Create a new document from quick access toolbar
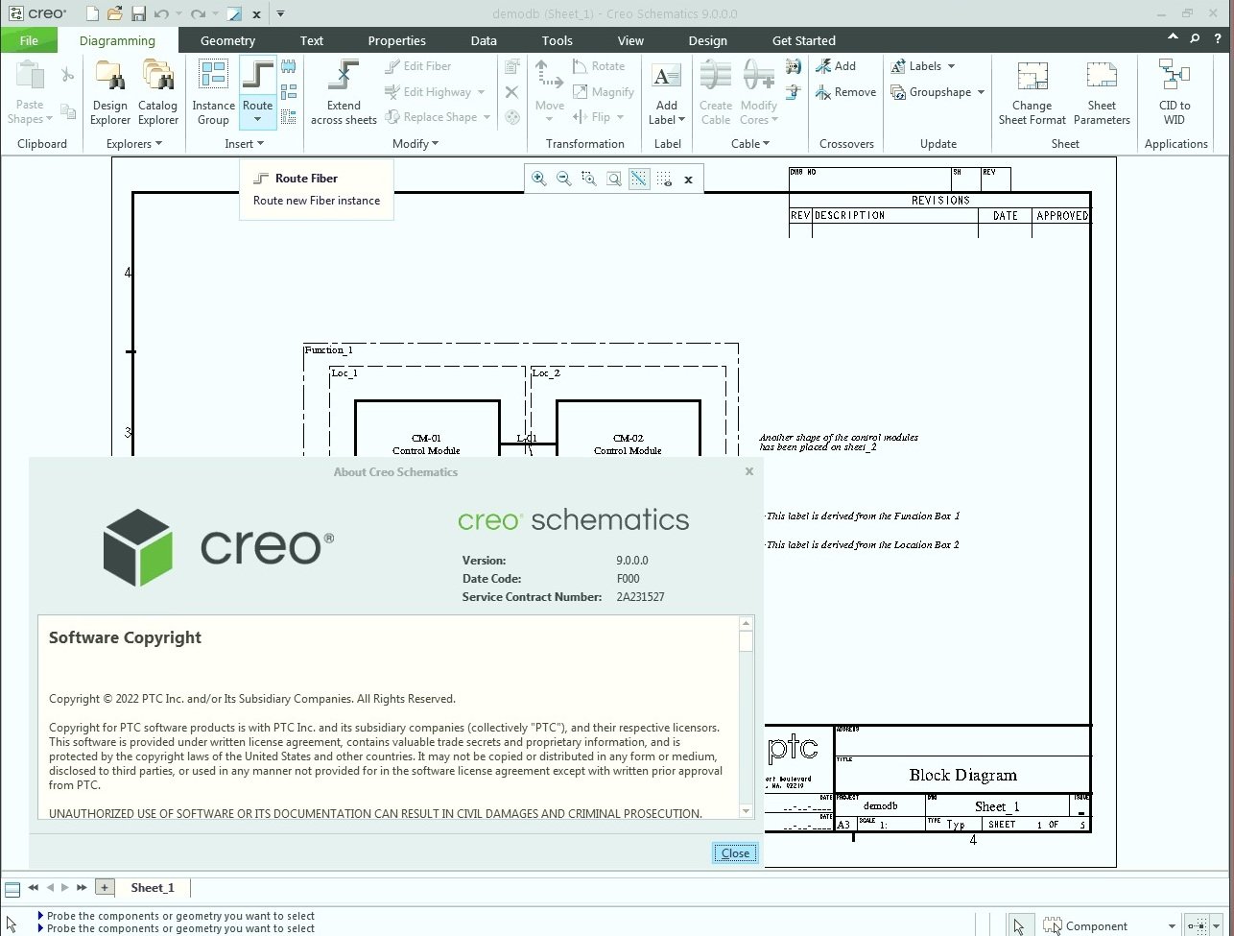 (x=91, y=13)
